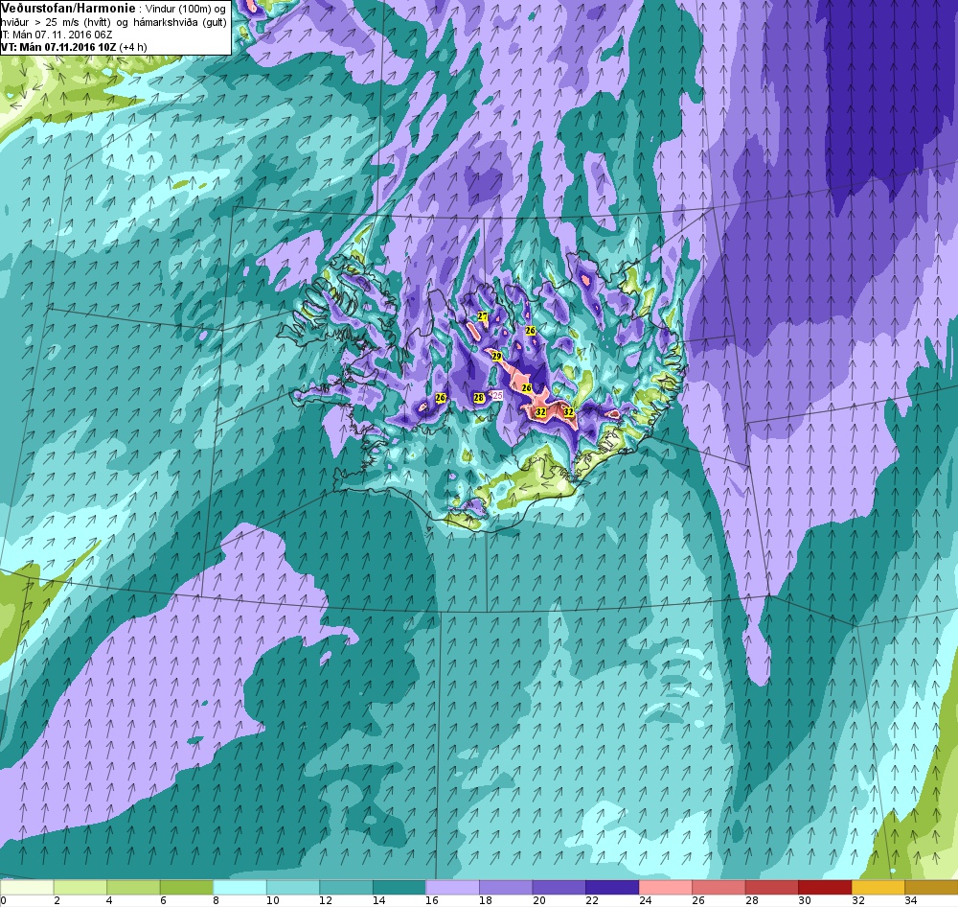Screen dimensions: 958x907
Task: Select the legend scale number '18'
Action: (x=486, y=900)
